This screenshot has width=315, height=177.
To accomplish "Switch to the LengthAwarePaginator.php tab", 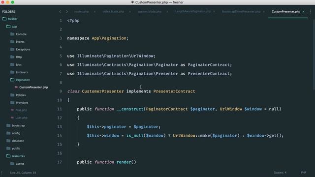I will 193,11.
